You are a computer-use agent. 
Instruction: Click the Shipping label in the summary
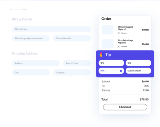point(106,90)
